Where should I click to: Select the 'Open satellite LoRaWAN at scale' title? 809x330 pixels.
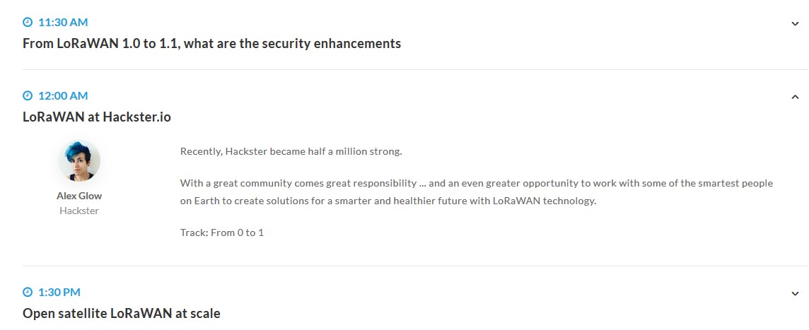point(122,313)
